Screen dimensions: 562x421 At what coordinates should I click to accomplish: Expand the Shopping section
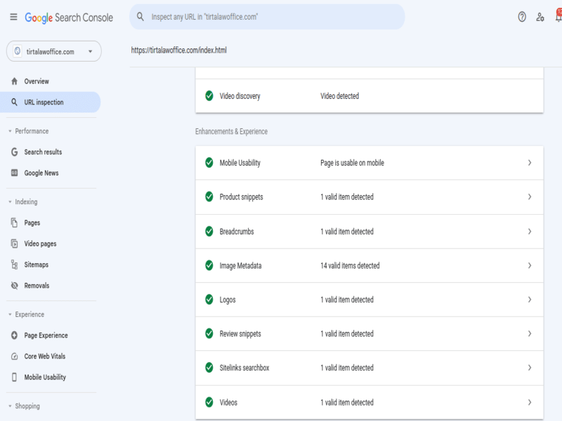[x=10, y=406]
